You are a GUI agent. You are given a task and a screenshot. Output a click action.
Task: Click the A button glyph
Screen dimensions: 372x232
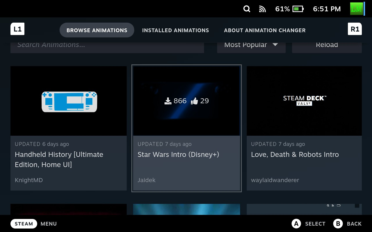point(296,224)
